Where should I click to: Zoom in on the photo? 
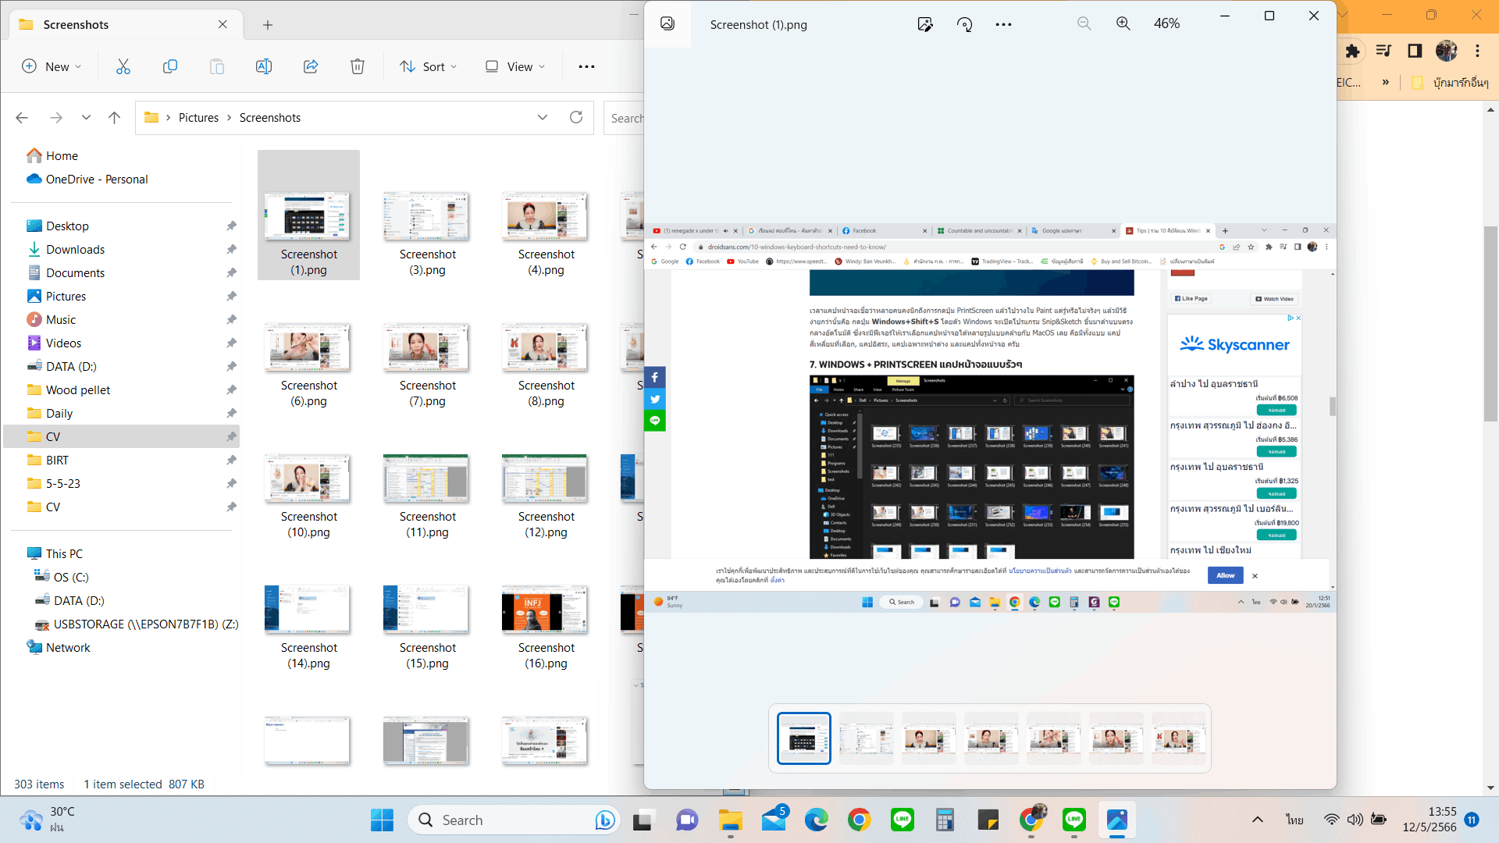click(x=1123, y=23)
